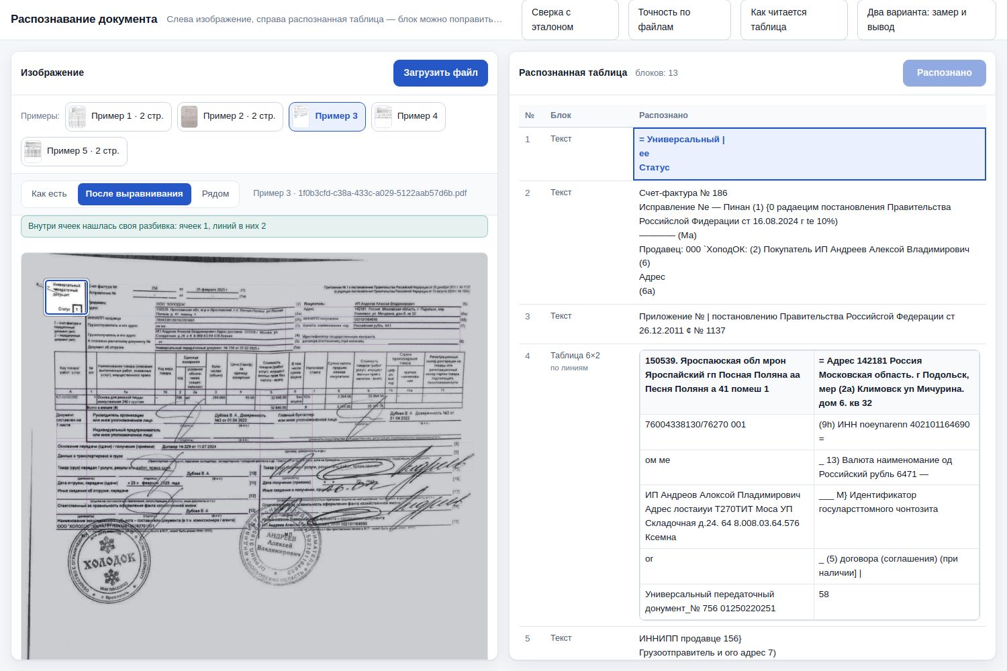Switch view to «Как есть»

(x=49, y=194)
